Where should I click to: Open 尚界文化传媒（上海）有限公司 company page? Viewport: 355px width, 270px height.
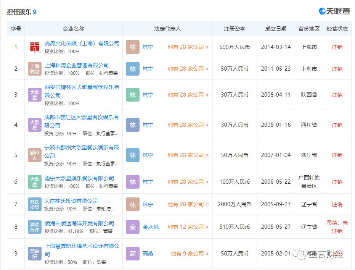click(82, 44)
